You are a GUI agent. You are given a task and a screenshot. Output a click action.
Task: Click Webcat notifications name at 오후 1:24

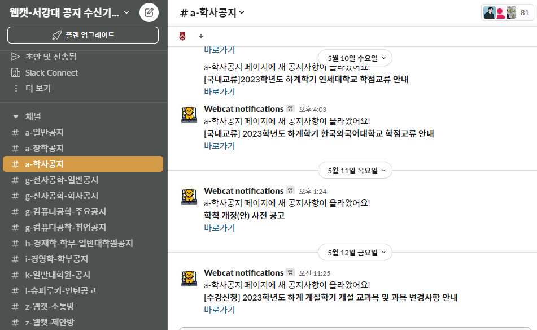244,191
